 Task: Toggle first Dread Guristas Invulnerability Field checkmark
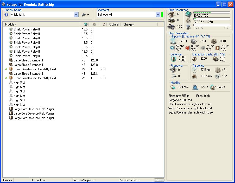tap(6, 69)
